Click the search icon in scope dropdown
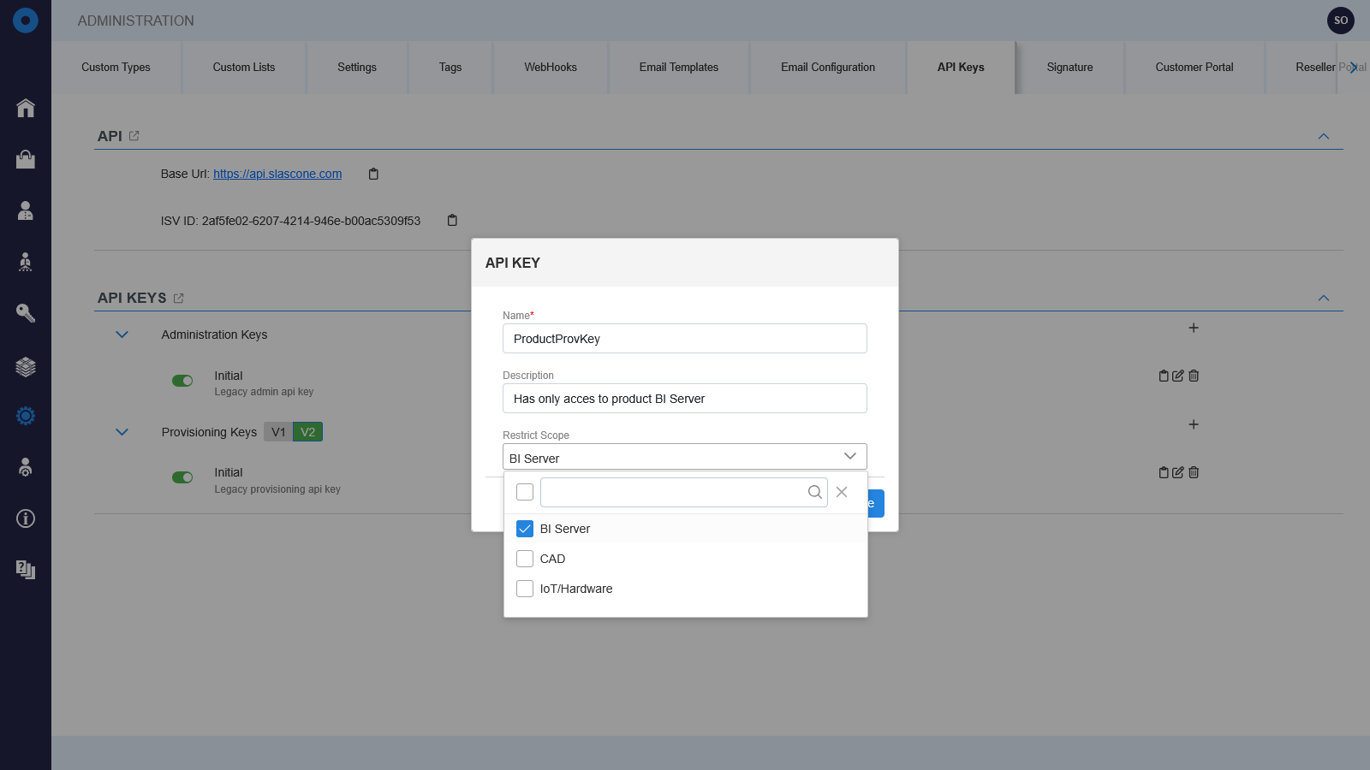Viewport: 1370px width, 770px height. tap(815, 492)
